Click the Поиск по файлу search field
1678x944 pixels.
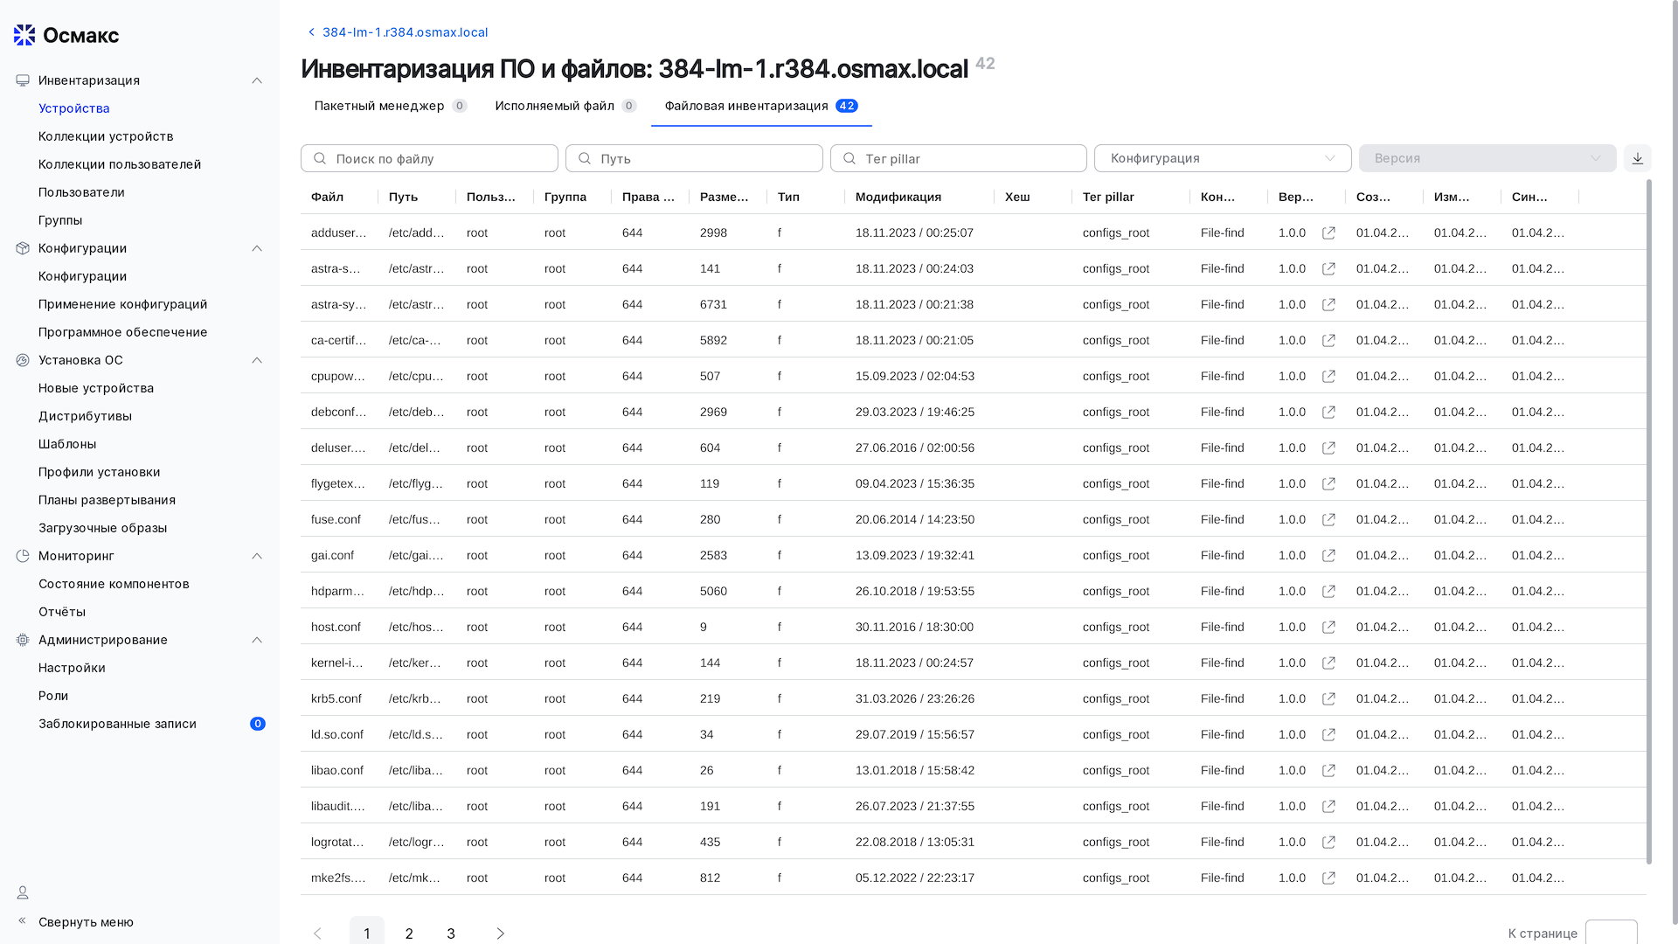pyautogui.click(x=428, y=158)
